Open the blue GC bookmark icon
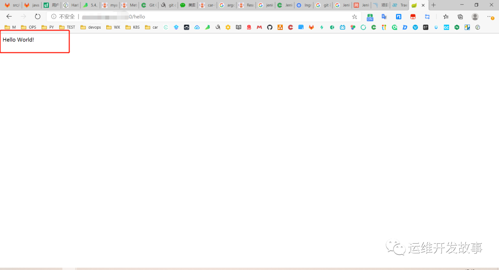 pyautogui.click(x=446, y=27)
